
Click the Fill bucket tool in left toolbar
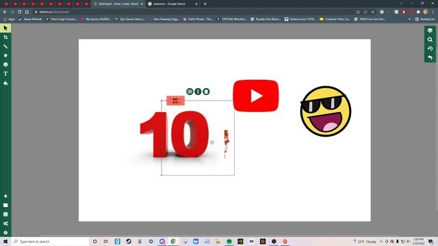5,83
